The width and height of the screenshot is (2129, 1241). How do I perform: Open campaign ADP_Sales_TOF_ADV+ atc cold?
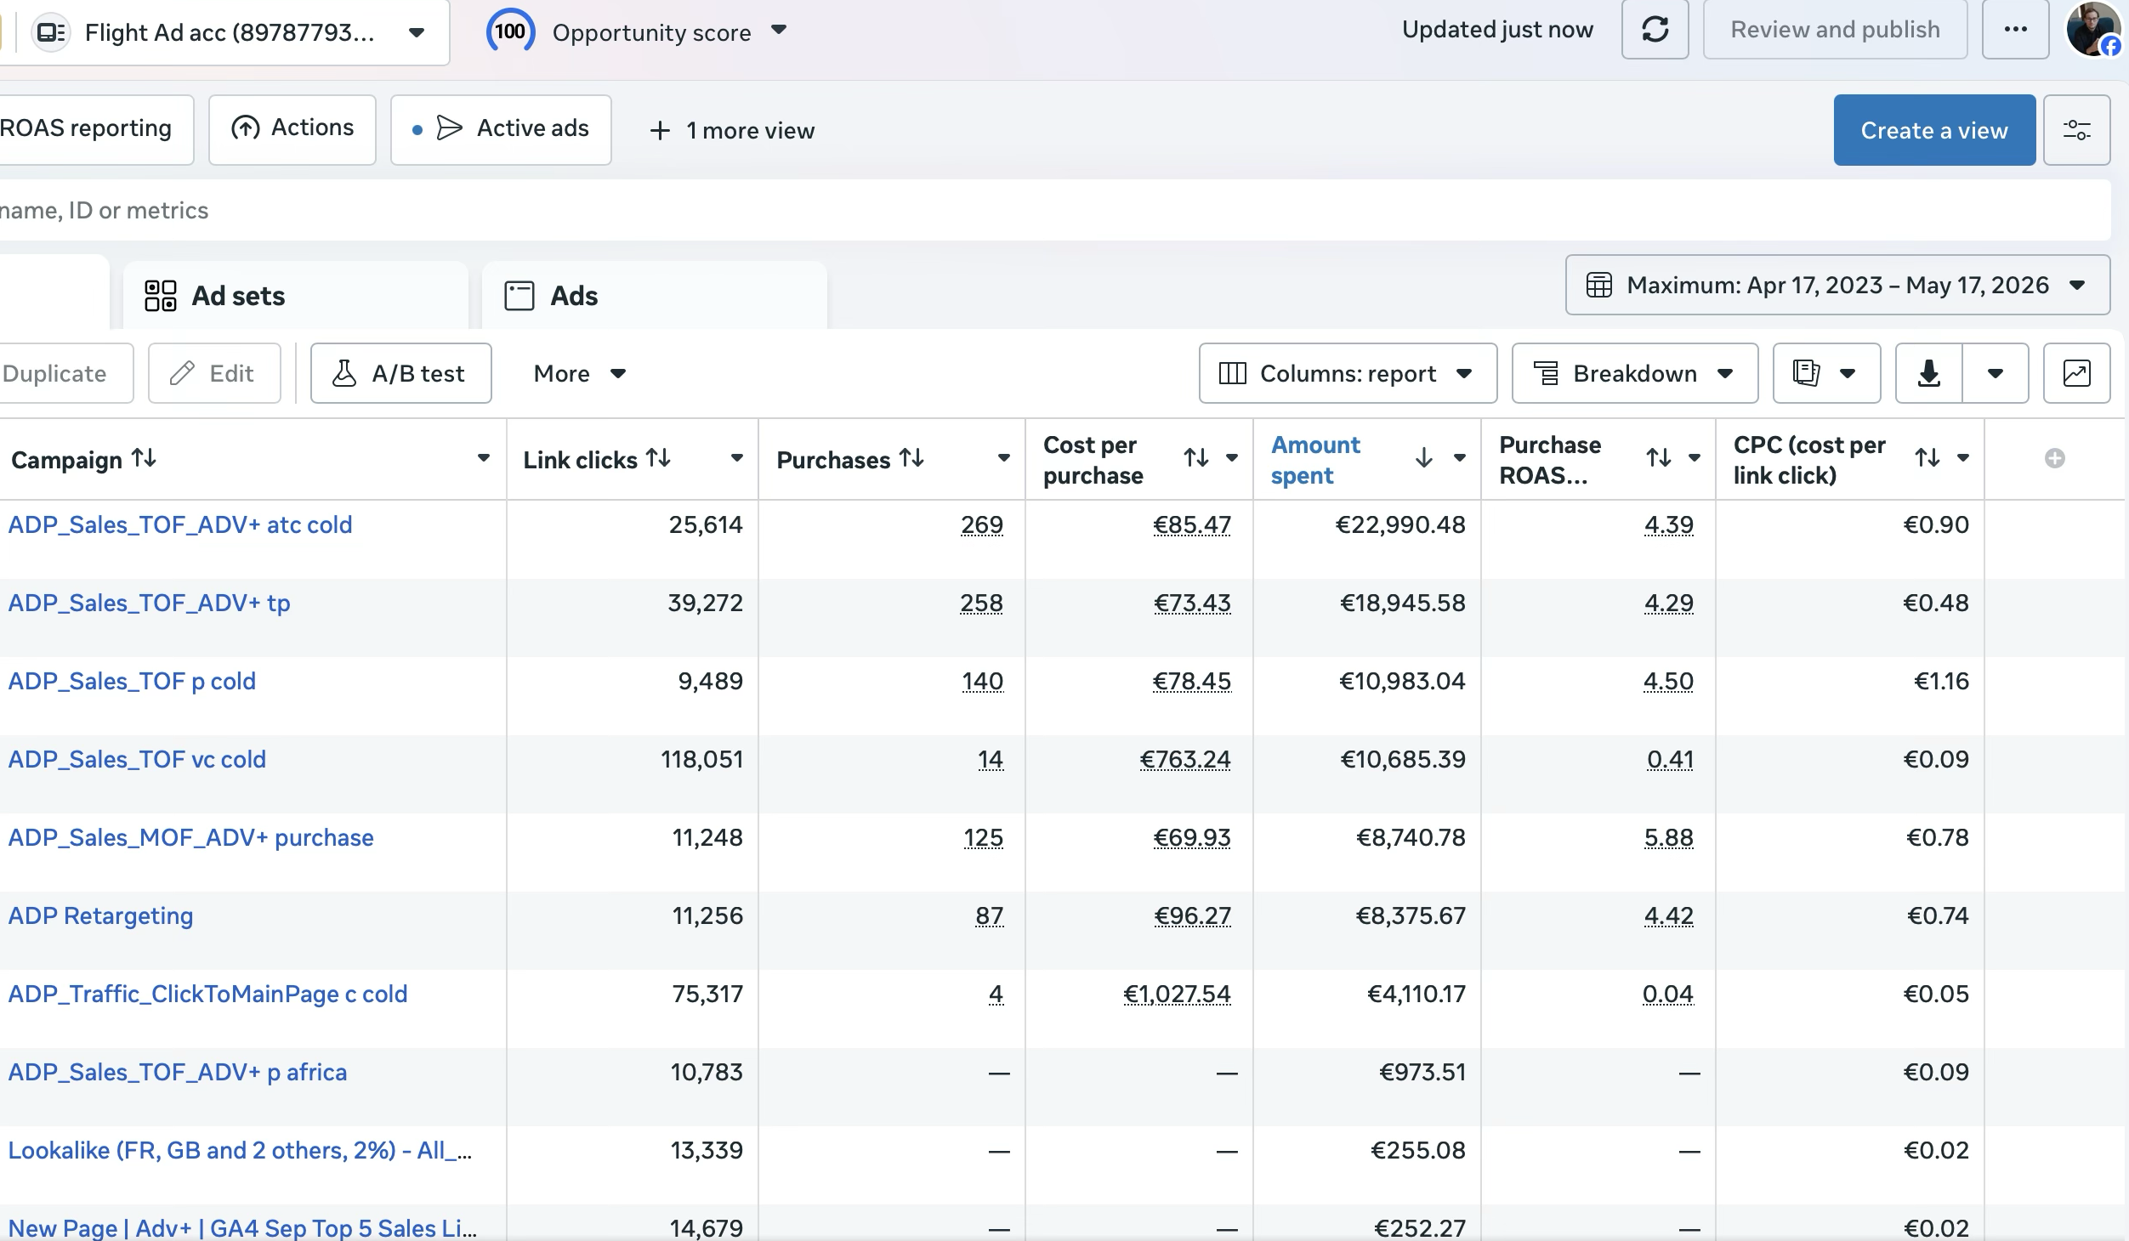coord(180,524)
